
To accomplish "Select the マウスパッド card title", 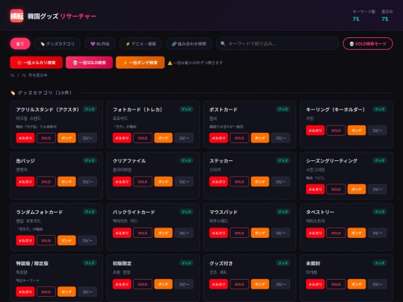I will pyautogui.click(x=223, y=212).
